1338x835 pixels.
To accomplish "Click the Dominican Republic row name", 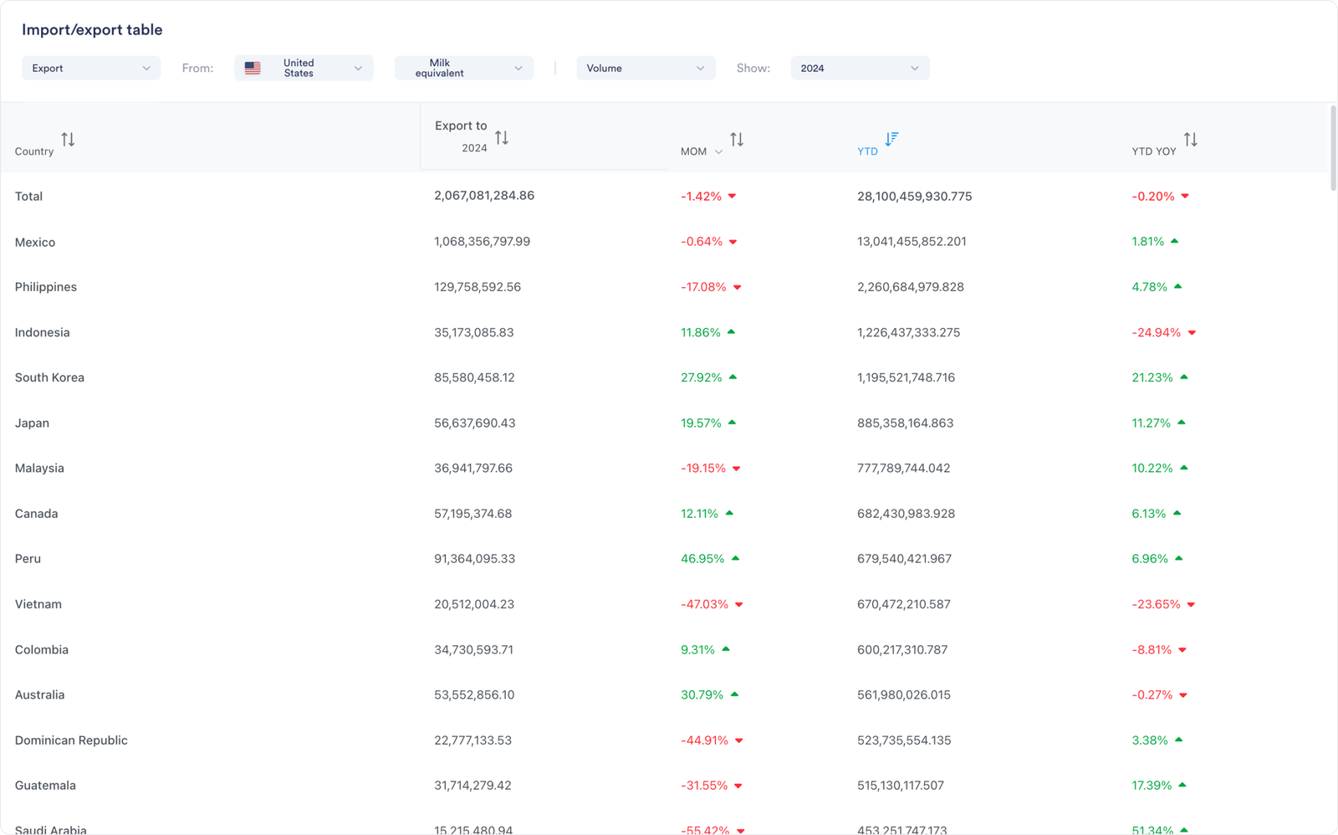I will [x=71, y=740].
